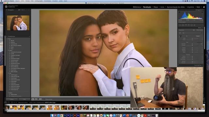Select the Graduated Filter tool
Viewport: 209px width, 117px height.
point(189,25)
